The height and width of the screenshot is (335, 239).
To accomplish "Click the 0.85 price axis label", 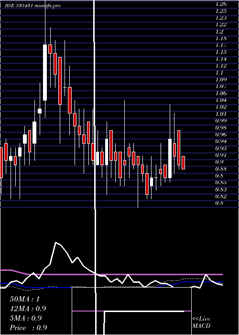I will click(221, 182).
